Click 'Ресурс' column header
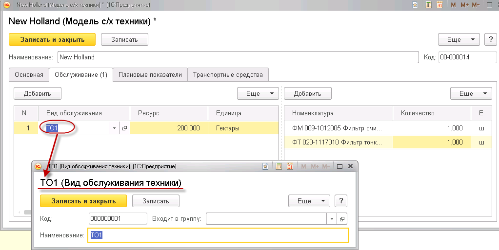This screenshot has width=499, height=250. 169,113
